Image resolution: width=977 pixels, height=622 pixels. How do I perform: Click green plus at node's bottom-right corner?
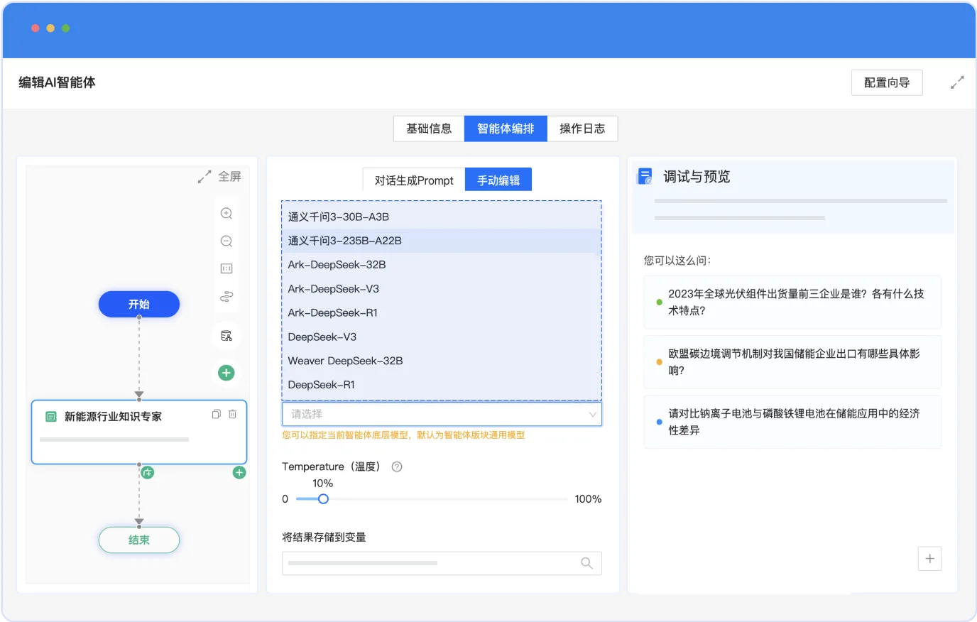pos(239,472)
